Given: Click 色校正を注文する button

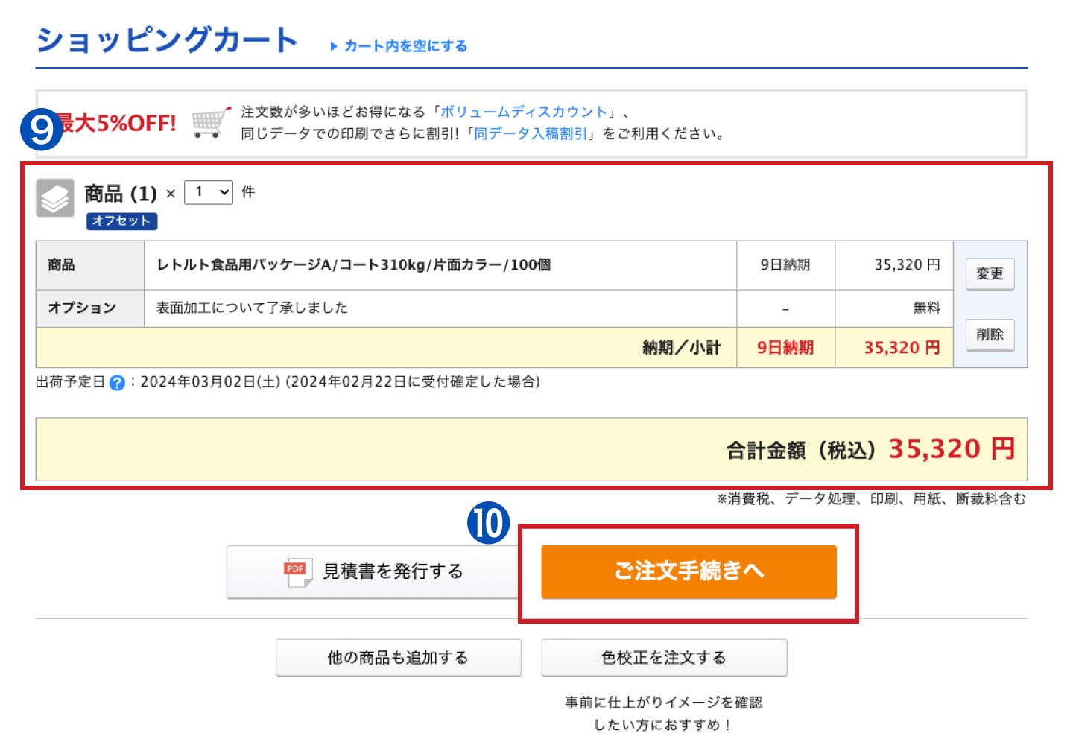Looking at the screenshot, I should (x=663, y=658).
